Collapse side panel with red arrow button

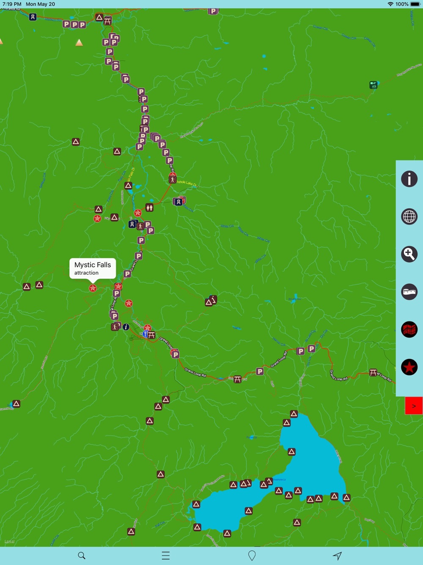click(x=414, y=406)
